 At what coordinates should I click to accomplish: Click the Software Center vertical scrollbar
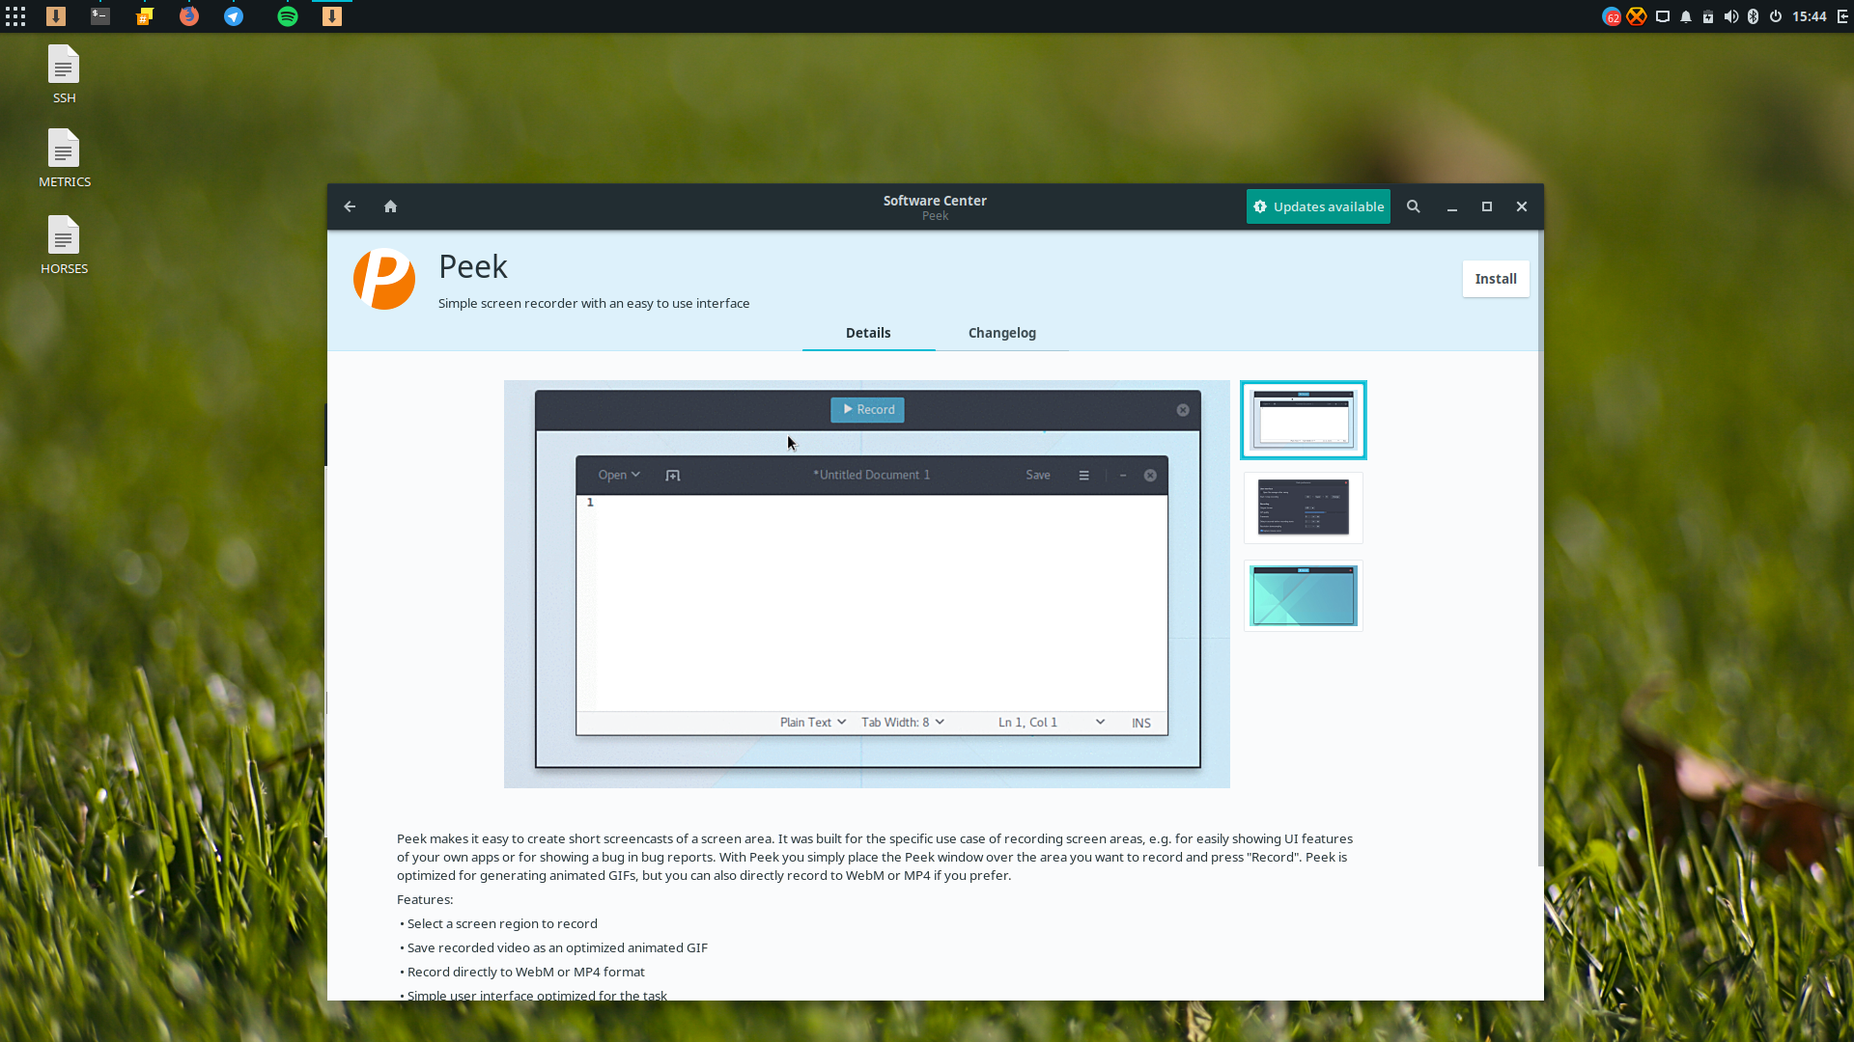1540,548
